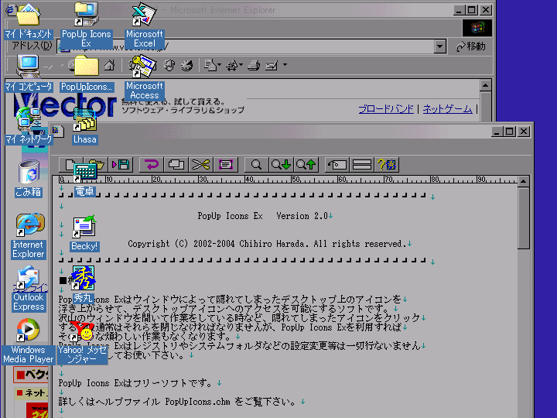Click the history icon in Internet Explorer toolbar
Screen dimensions: 557x418
pyautogui.click(x=187, y=65)
